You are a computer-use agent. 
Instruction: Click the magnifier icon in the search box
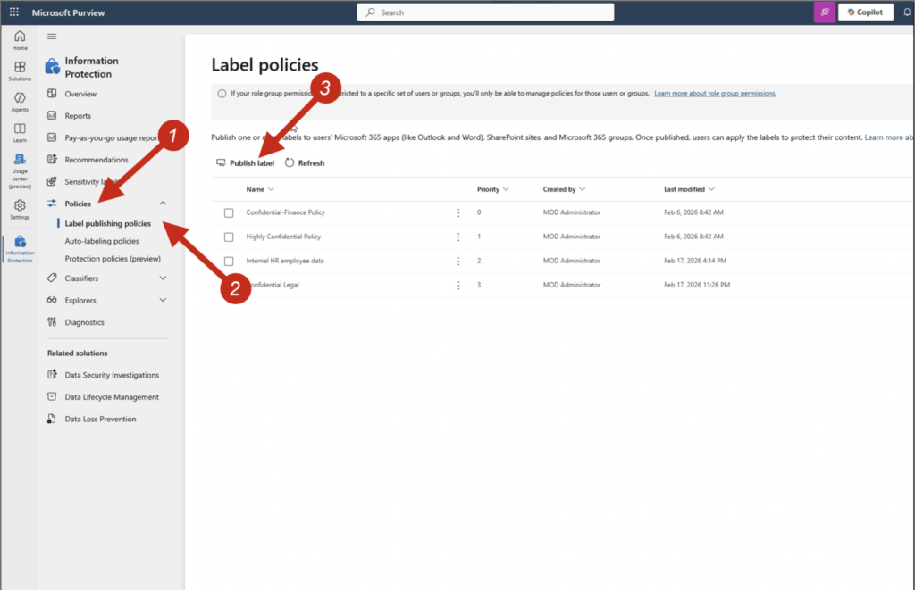tap(371, 12)
